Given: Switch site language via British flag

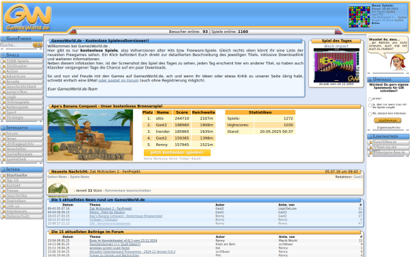Looking at the screenshot, I should (338, 32).
